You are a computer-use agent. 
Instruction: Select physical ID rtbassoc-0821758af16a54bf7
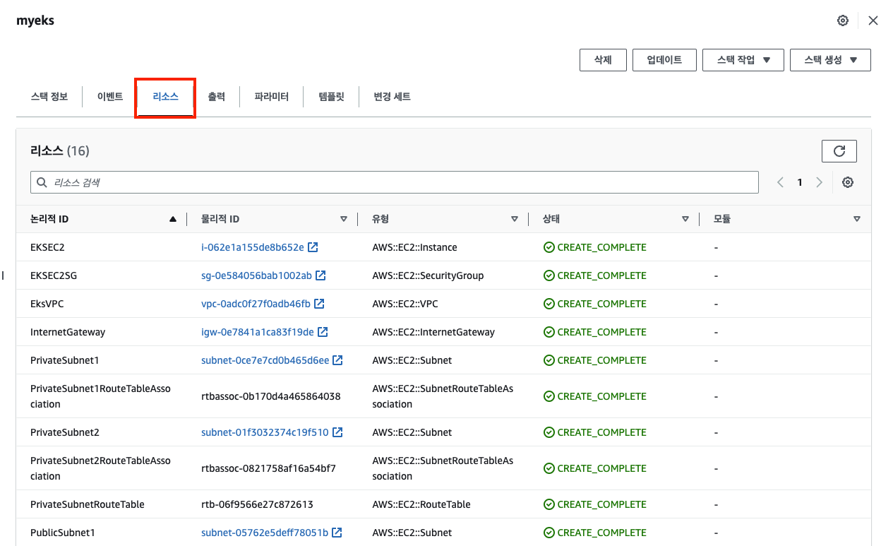pyautogui.click(x=268, y=468)
